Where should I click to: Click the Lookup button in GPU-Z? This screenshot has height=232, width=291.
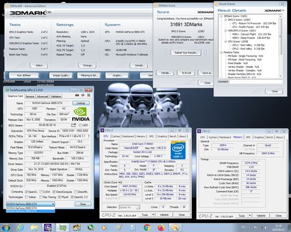coord(81,103)
